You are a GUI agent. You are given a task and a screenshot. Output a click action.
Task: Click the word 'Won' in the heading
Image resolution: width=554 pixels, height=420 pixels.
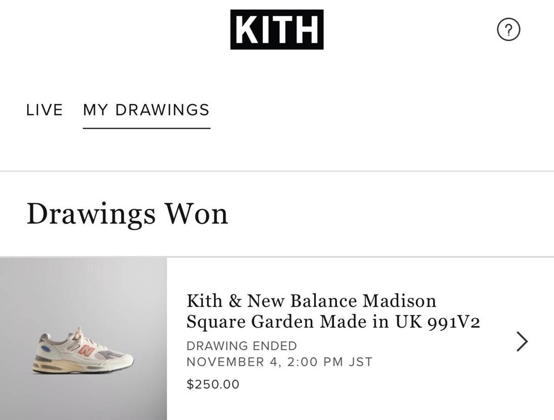197,214
